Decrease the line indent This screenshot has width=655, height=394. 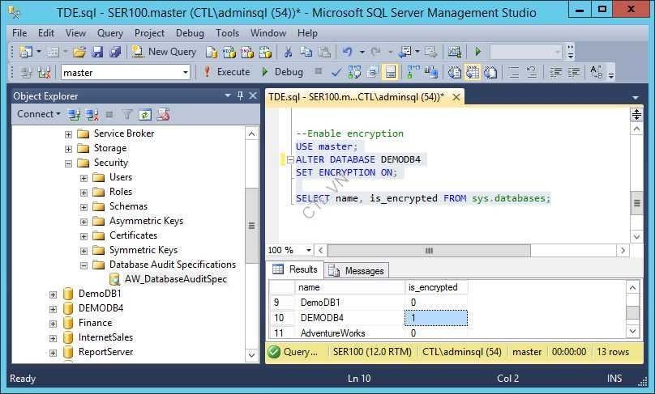555,73
